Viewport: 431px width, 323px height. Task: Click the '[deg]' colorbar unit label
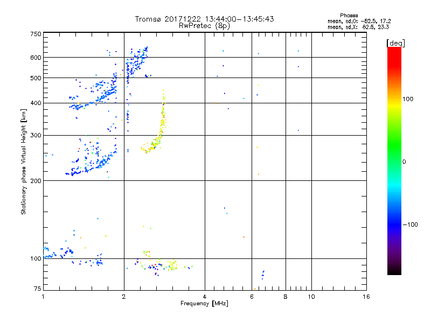[395, 43]
